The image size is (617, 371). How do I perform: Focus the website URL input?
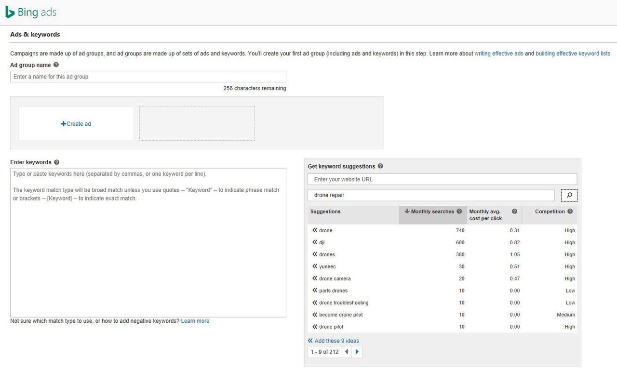point(442,179)
